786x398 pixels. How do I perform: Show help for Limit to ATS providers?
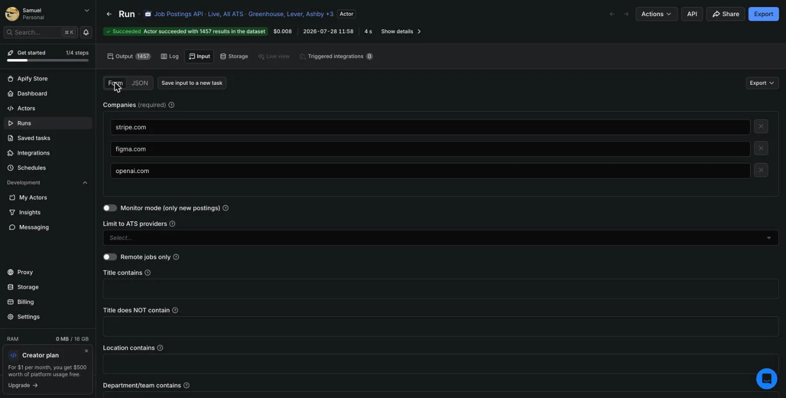pyautogui.click(x=172, y=223)
